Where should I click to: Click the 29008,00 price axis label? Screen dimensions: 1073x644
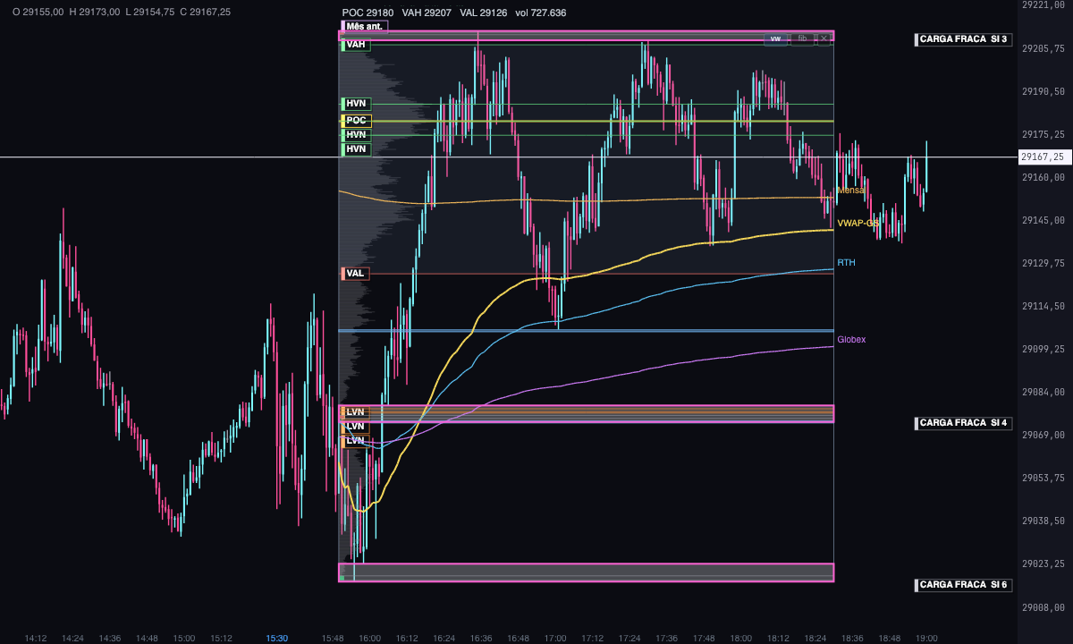point(1043,606)
